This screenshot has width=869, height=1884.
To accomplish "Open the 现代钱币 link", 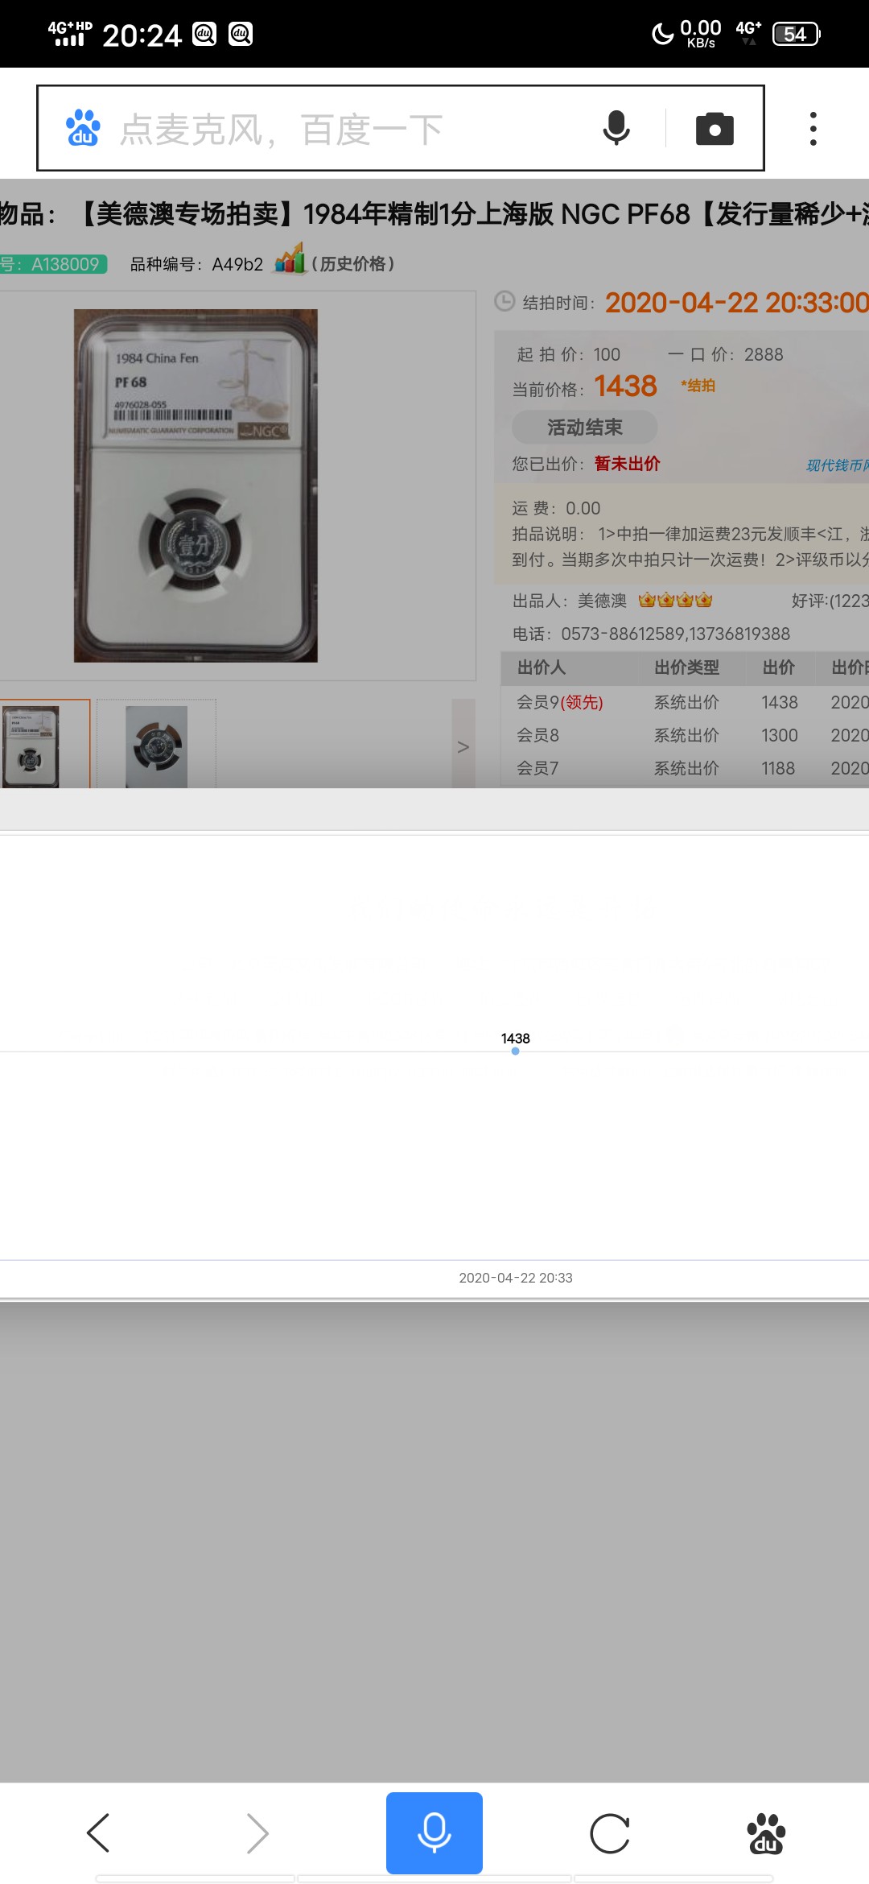I will tap(837, 465).
